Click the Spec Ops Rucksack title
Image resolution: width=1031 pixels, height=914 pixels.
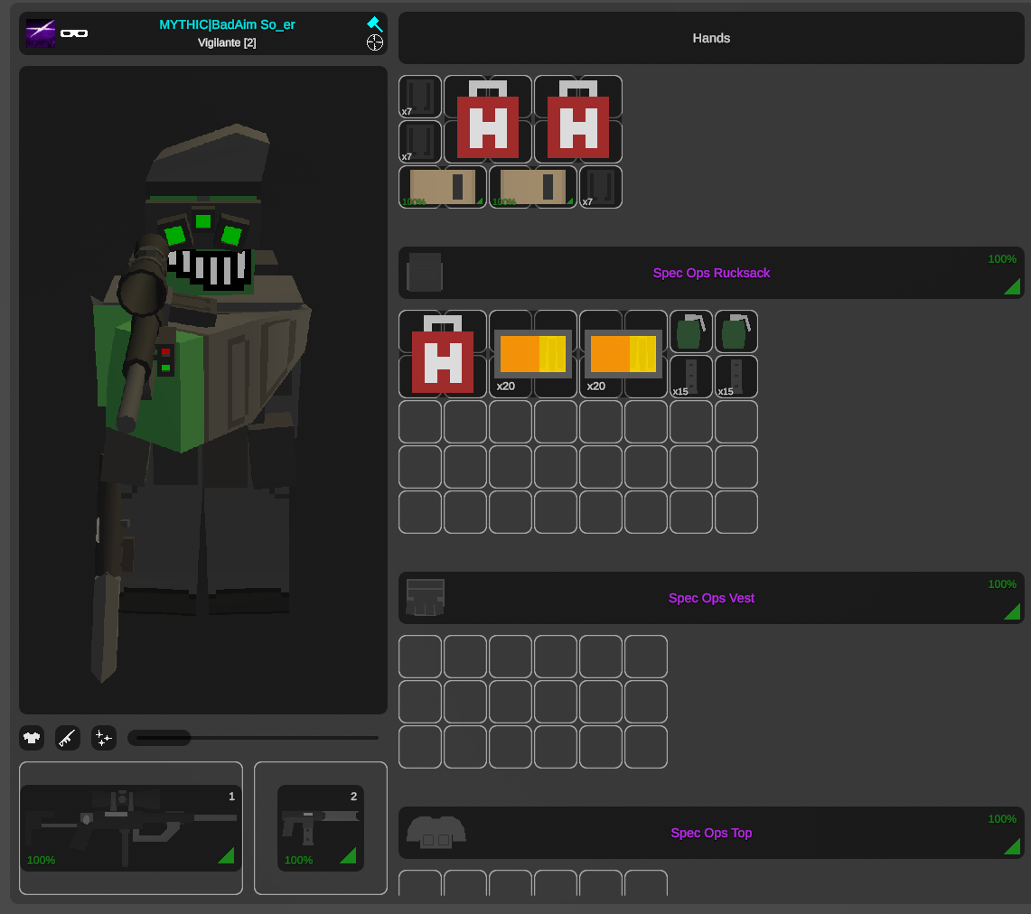711,273
